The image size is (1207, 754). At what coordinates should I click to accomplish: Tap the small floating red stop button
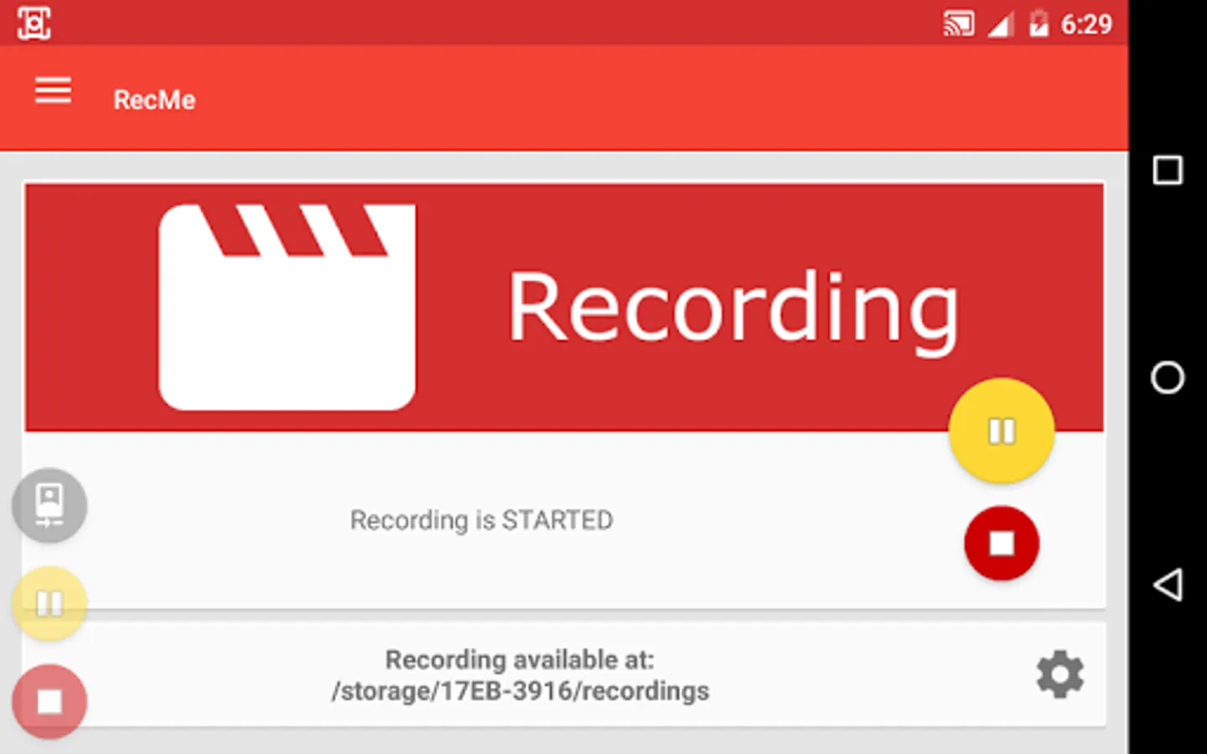(49, 702)
